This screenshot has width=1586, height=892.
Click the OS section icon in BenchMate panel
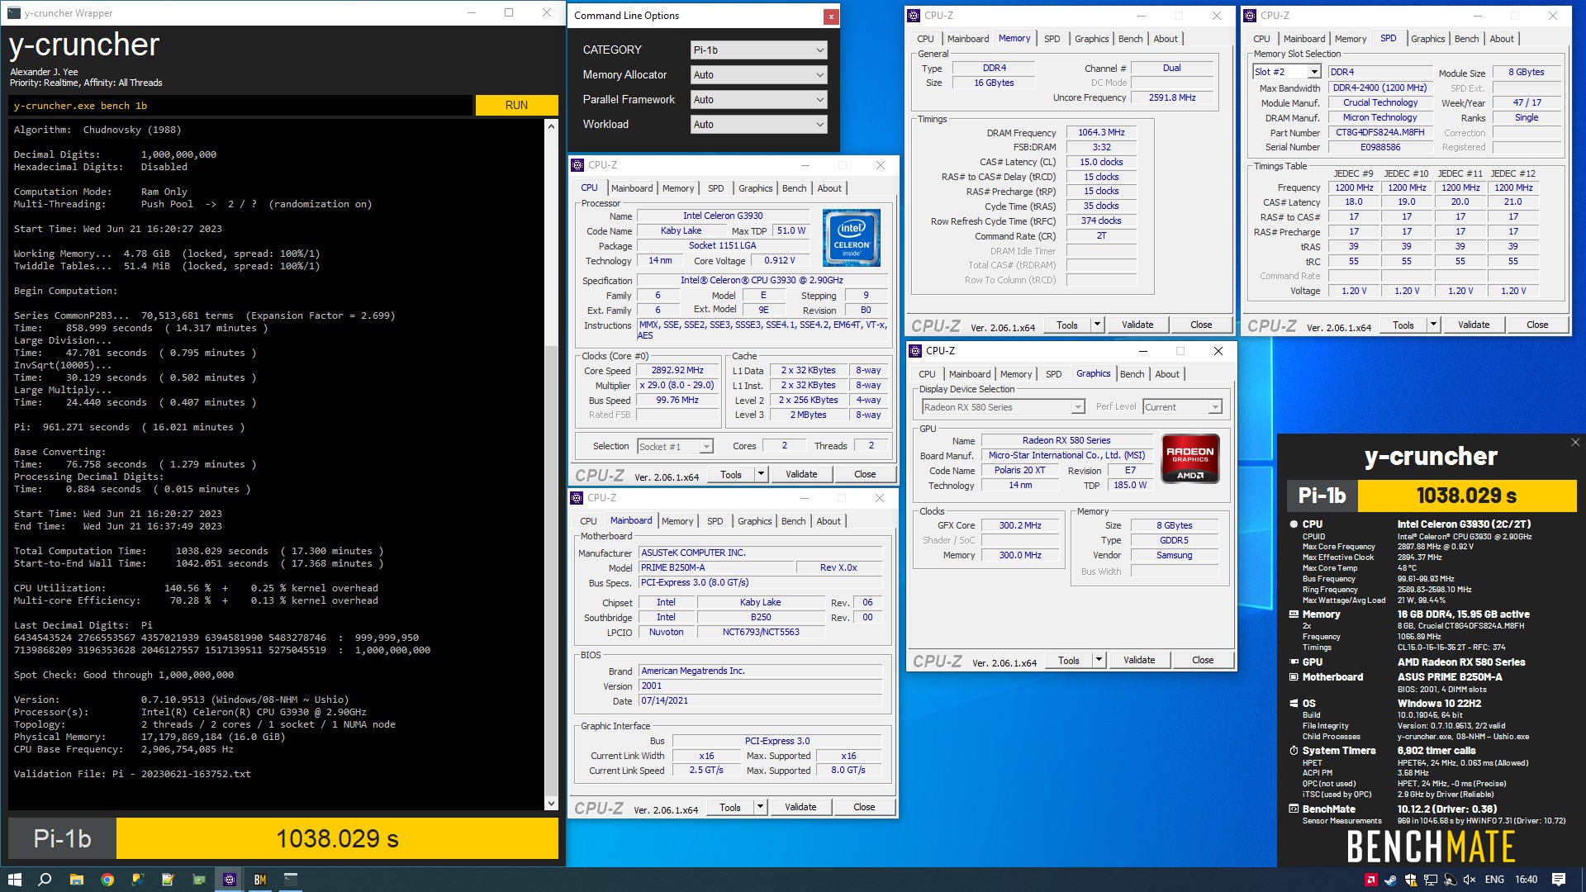coord(1294,704)
